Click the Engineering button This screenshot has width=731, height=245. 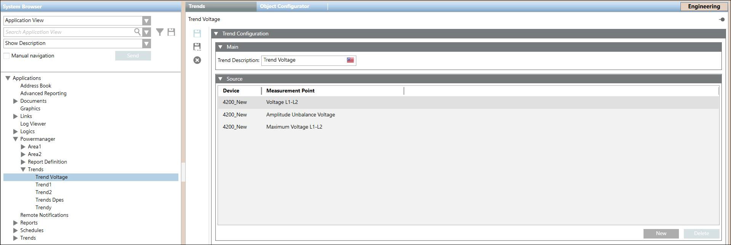[704, 6]
